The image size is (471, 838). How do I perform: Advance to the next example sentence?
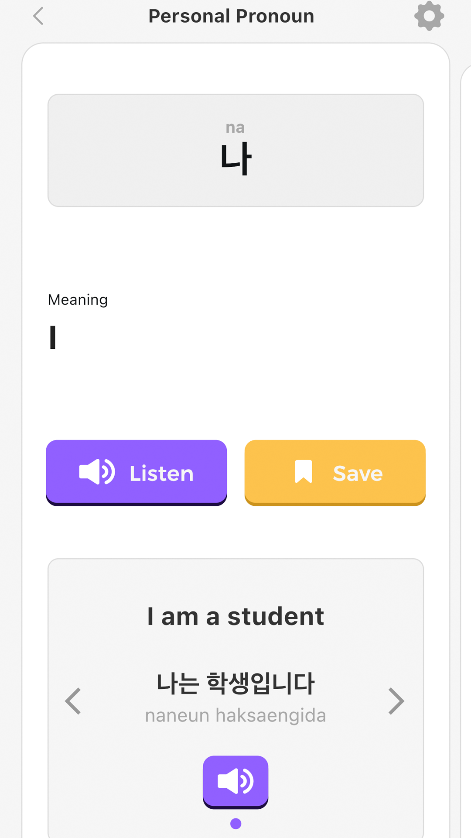[396, 701]
